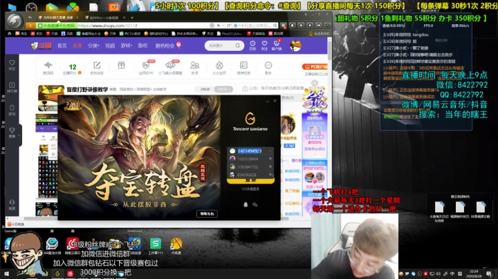This screenshot has height=279, width=498.
Task: Open the Douyu logo on site header
Action: [41, 46]
